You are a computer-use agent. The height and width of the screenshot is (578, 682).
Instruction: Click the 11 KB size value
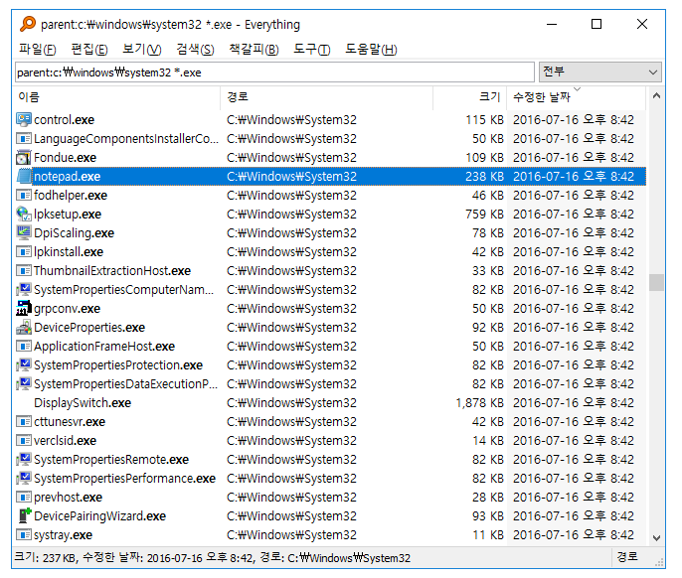tap(488, 535)
